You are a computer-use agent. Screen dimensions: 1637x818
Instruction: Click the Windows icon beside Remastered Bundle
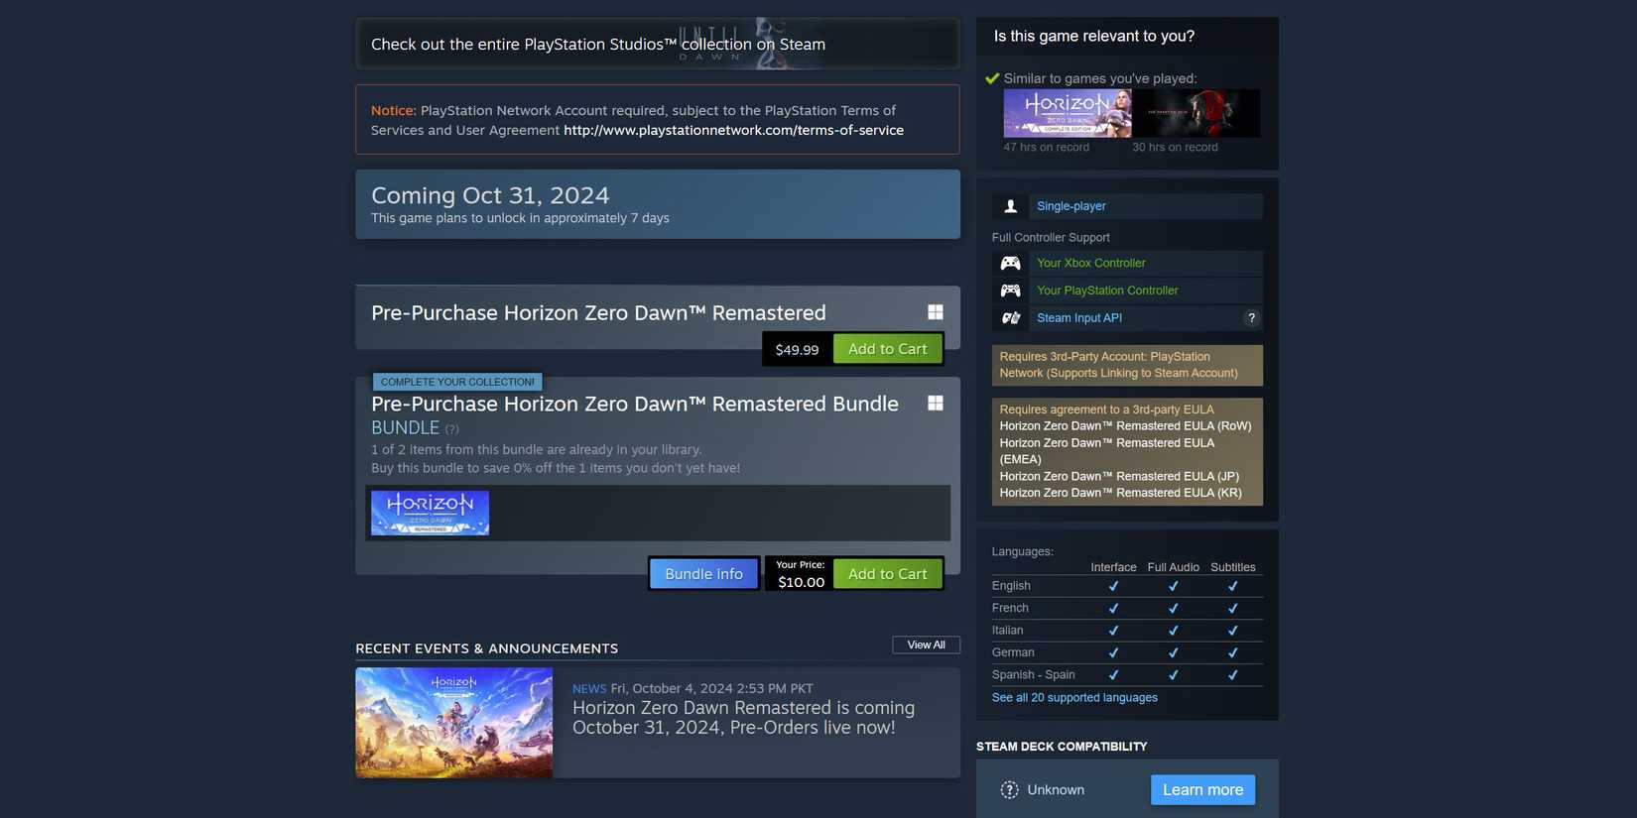pos(936,404)
